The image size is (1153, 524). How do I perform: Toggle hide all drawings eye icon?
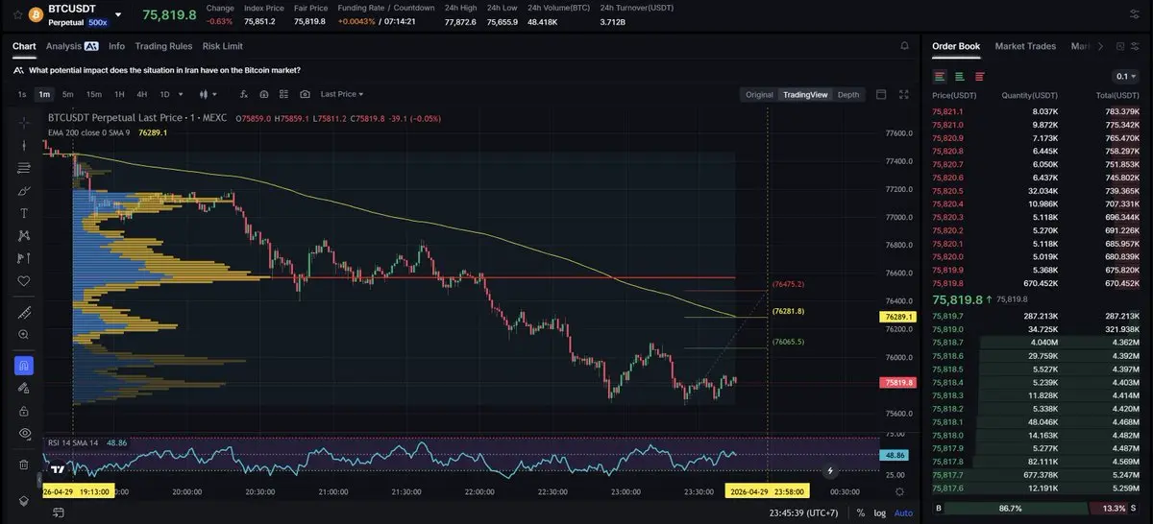[24, 434]
